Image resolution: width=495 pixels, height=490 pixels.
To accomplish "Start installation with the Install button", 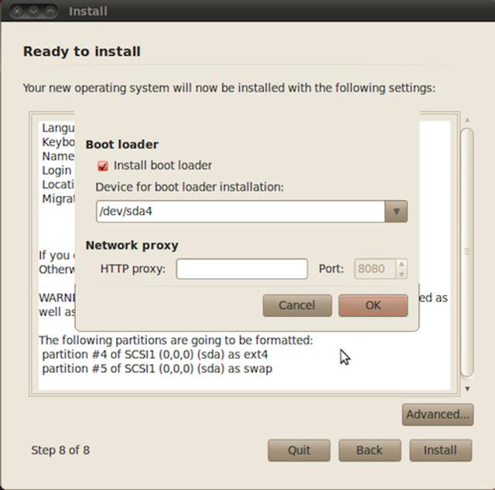I will pos(439,450).
